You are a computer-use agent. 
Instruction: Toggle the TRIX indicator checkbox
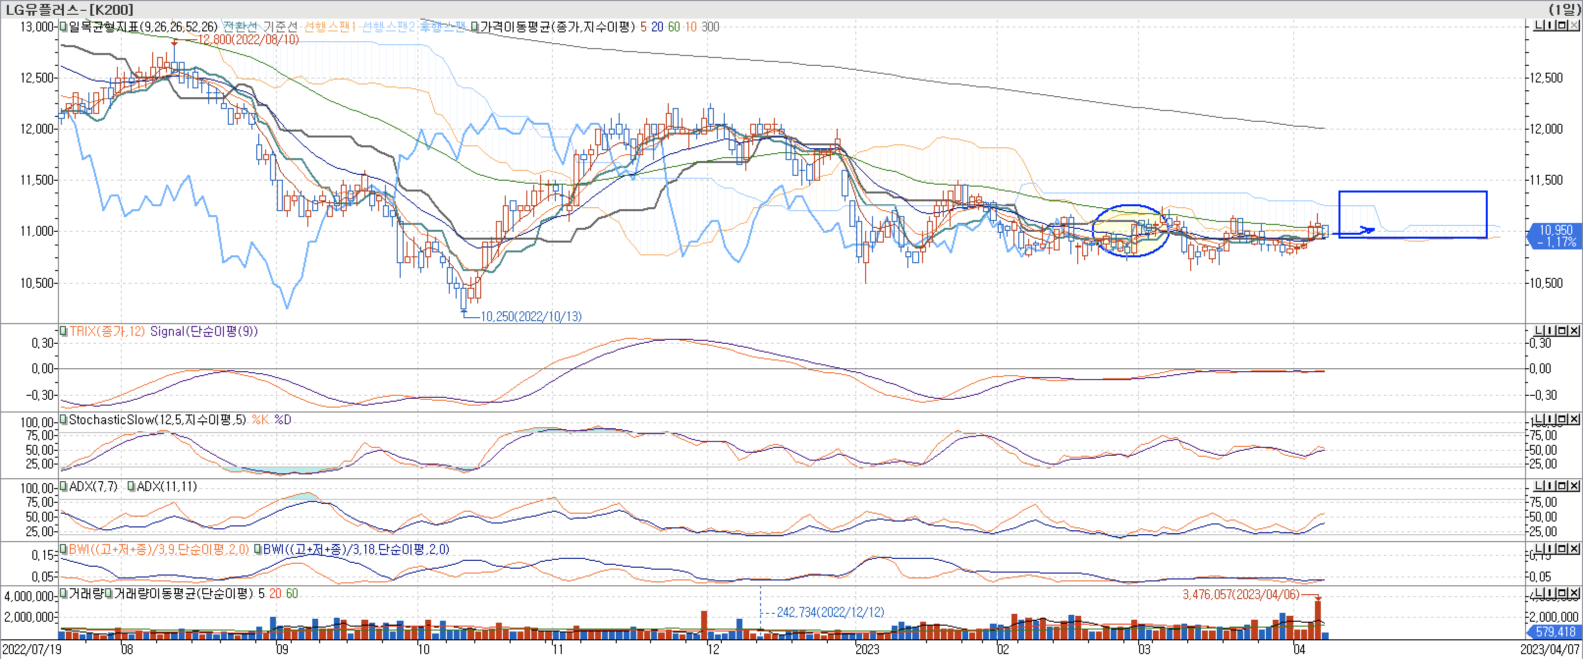tap(63, 331)
